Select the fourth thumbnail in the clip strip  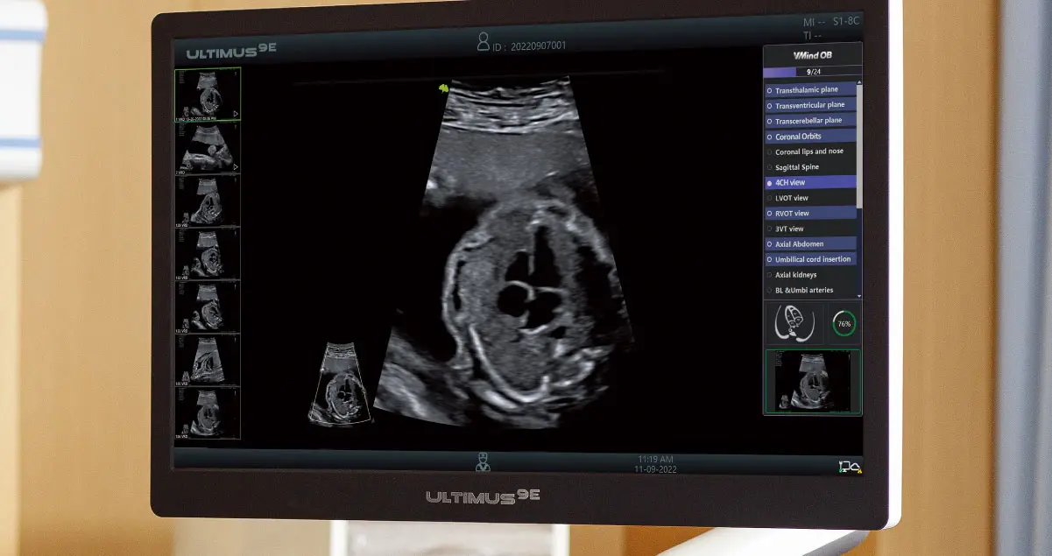pyautogui.click(x=208, y=254)
